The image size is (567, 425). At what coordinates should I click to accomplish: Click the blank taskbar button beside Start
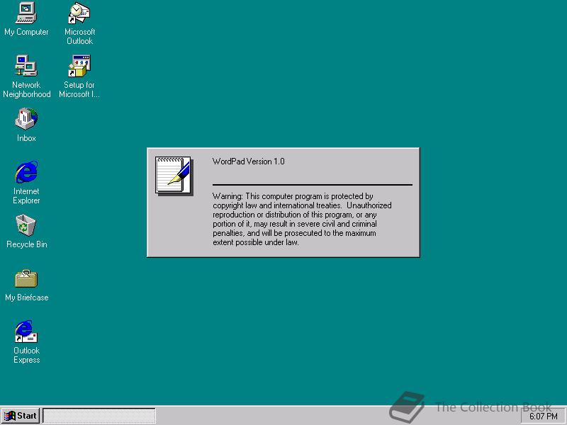pyautogui.click(x=99, y=416)
